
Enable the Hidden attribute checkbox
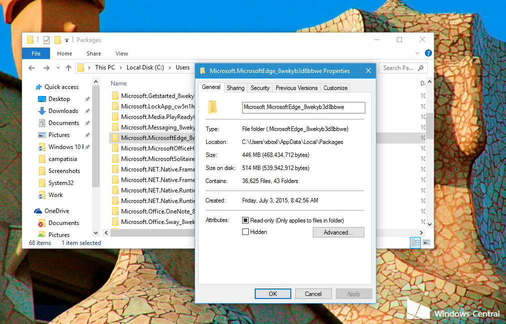245,232
